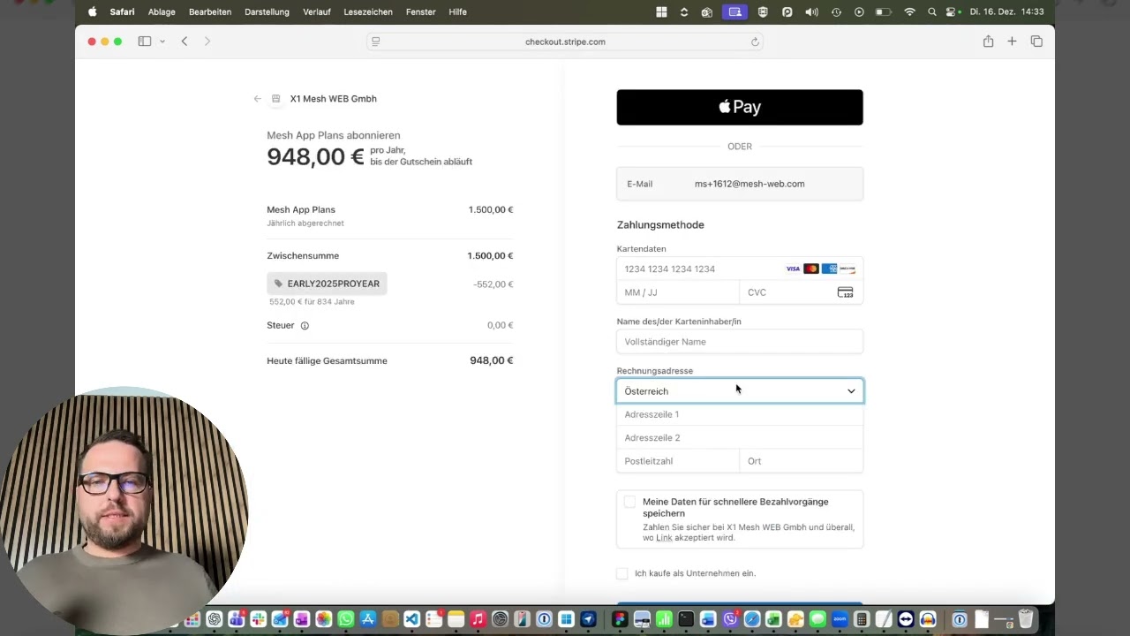Click the menu bar date and time
1130x636 pixels.
(1006, 12)
